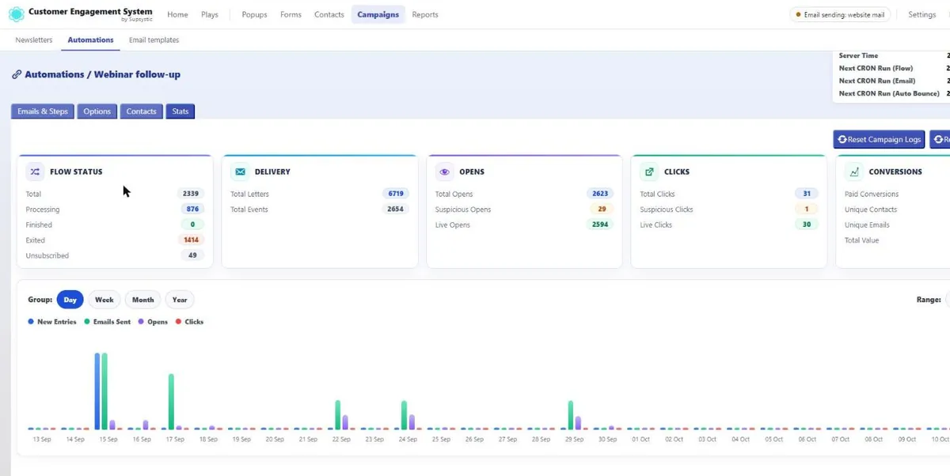The height and width of the screenshot is (476, 950).
Task: Click the tall blue bar on 15 Sep
Action: pyautogui.click(x=97, y=391)
